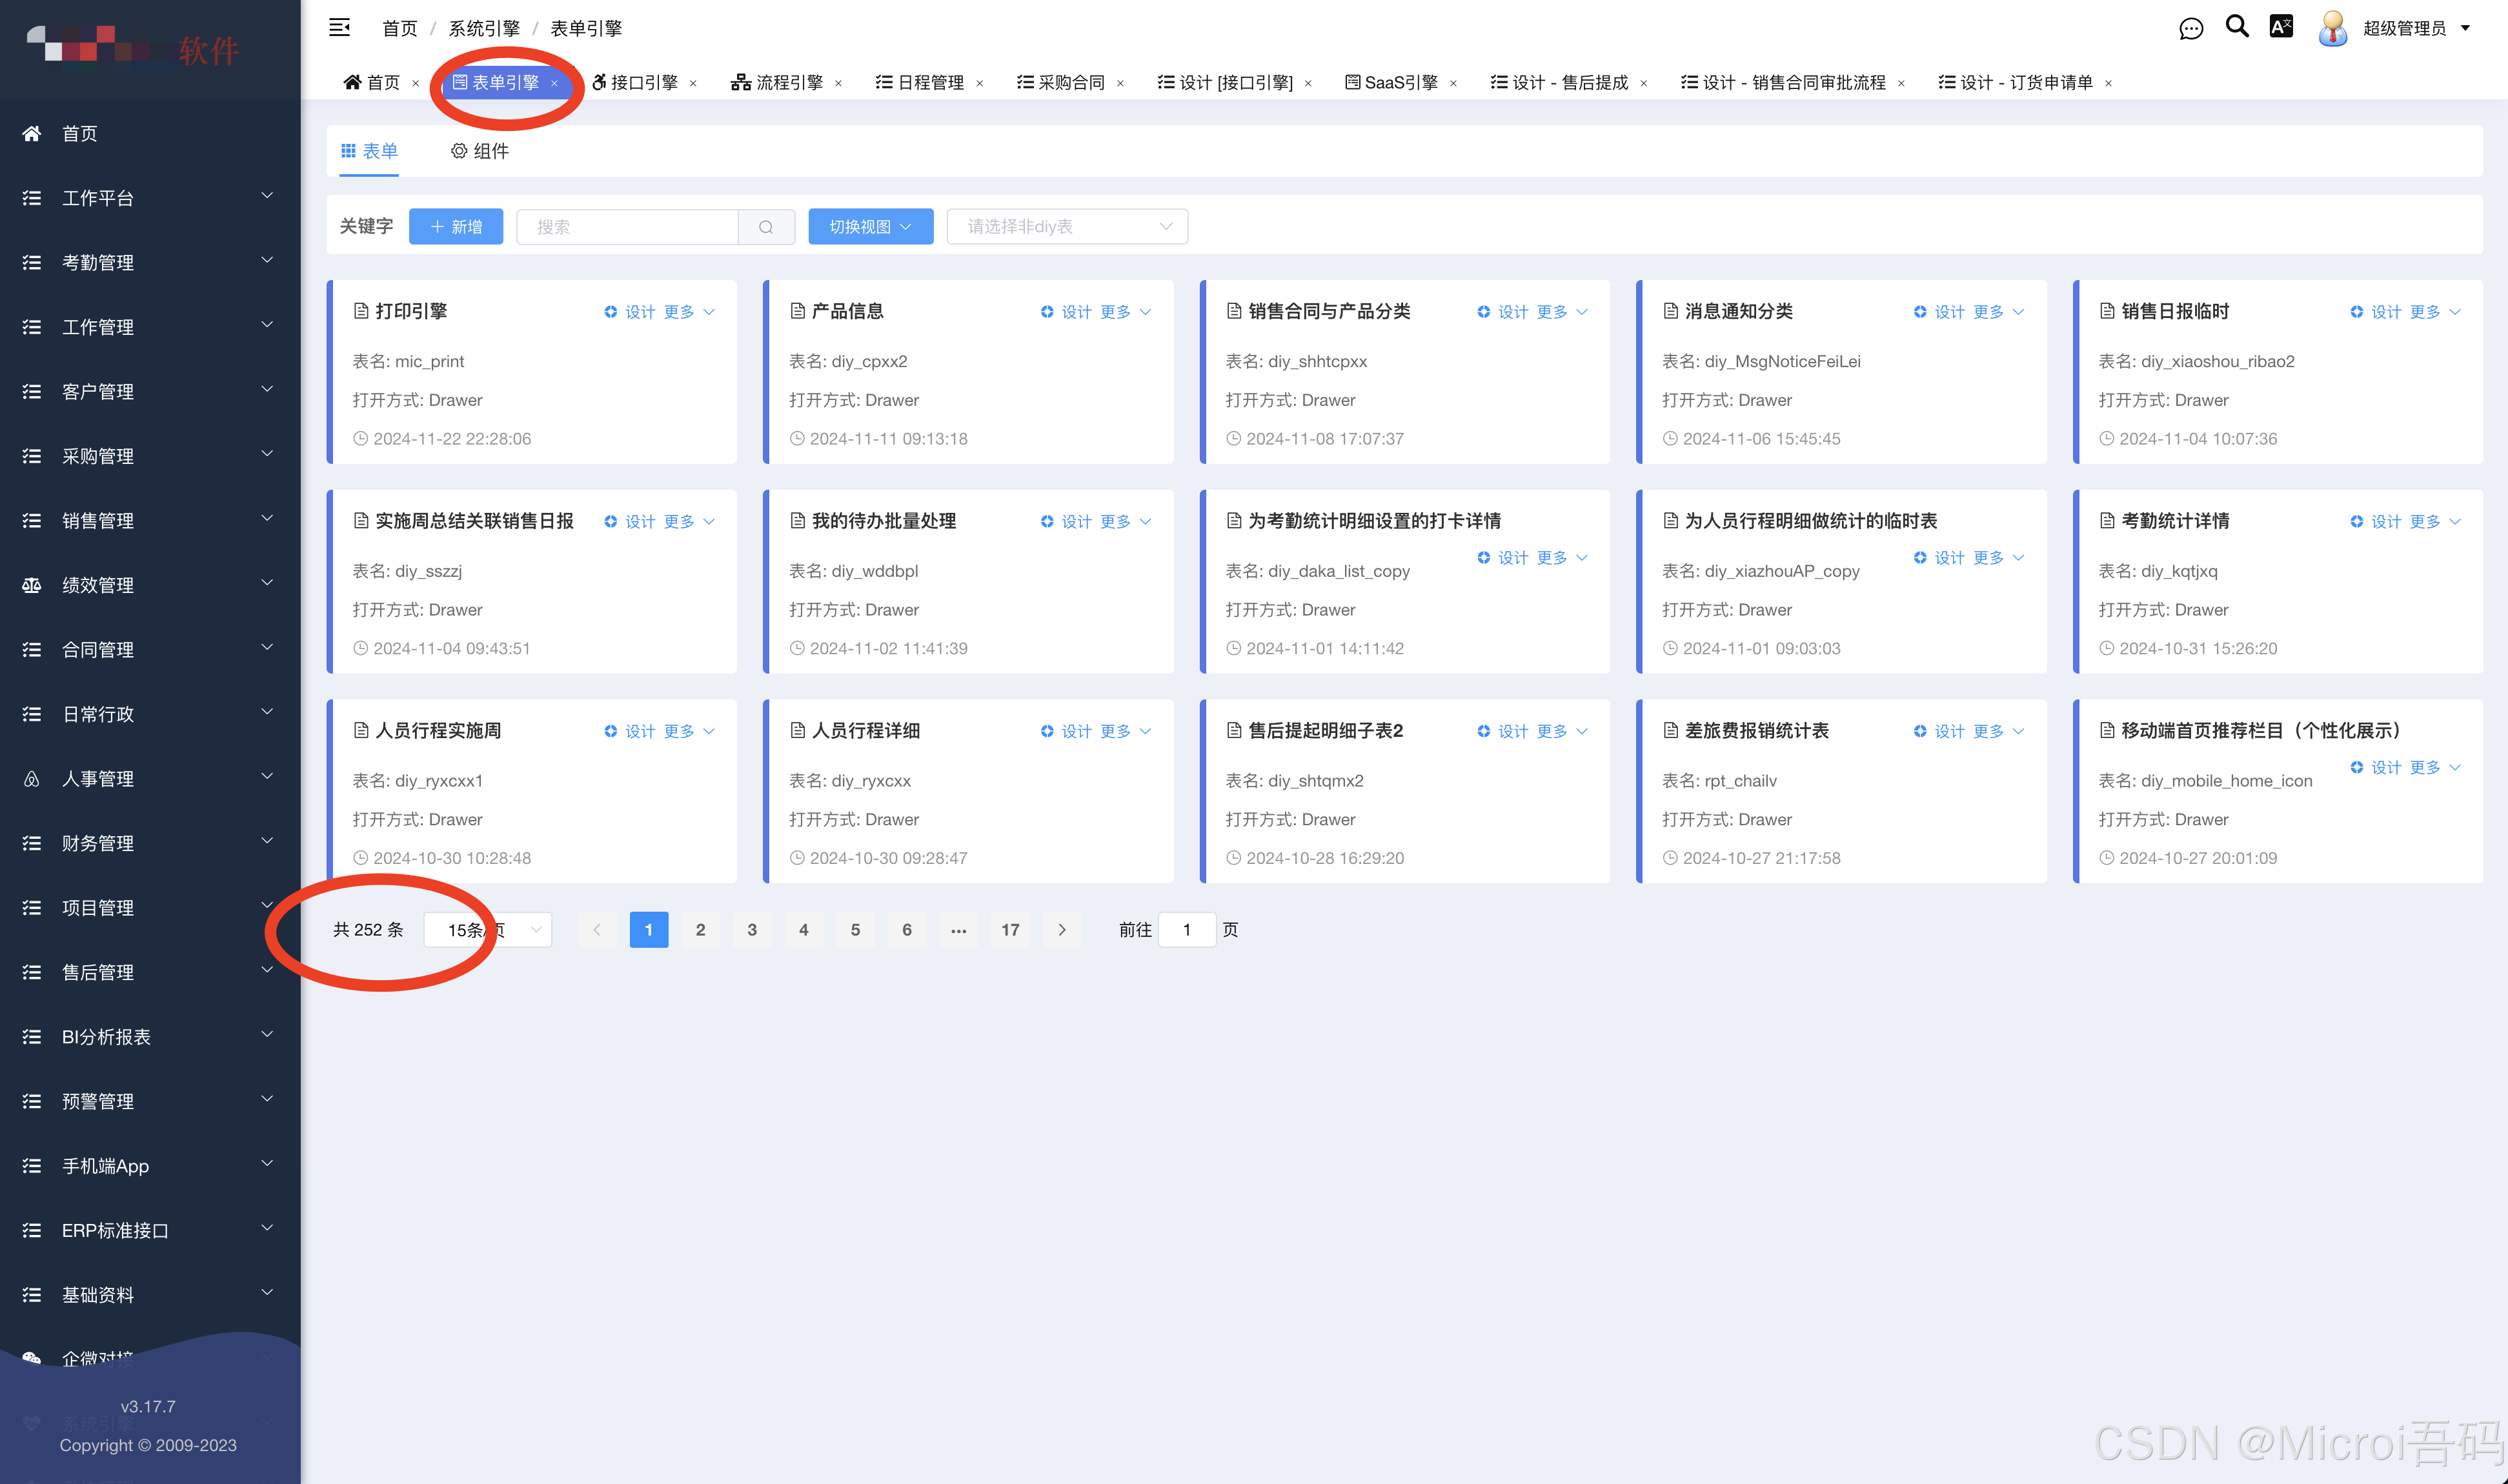Click the 人事管理 icon in sidebar

(x=32, y=779)
